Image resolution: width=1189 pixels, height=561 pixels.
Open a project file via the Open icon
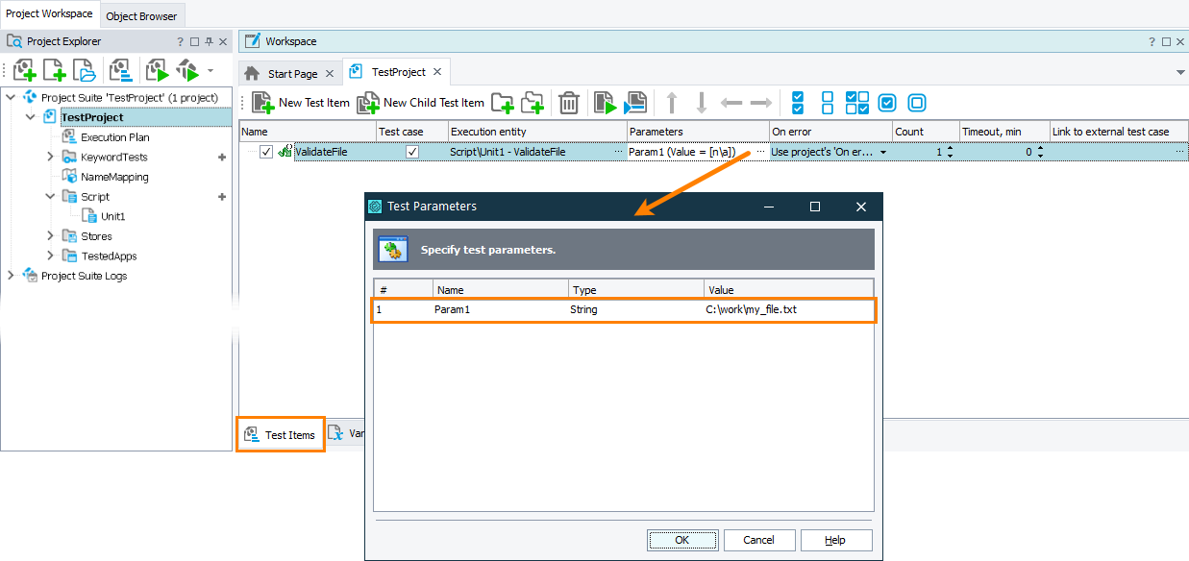click(x=84, y=72)
